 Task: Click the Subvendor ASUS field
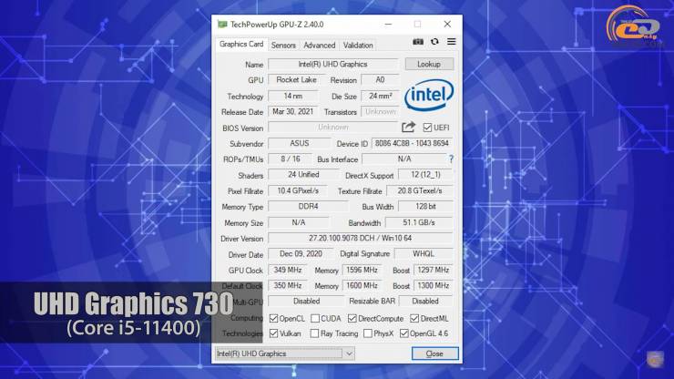coord(299,143)
